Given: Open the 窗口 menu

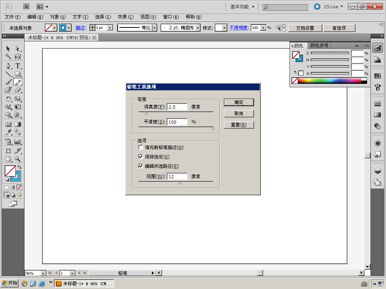Looking at the screenshot, I should 171,17.
